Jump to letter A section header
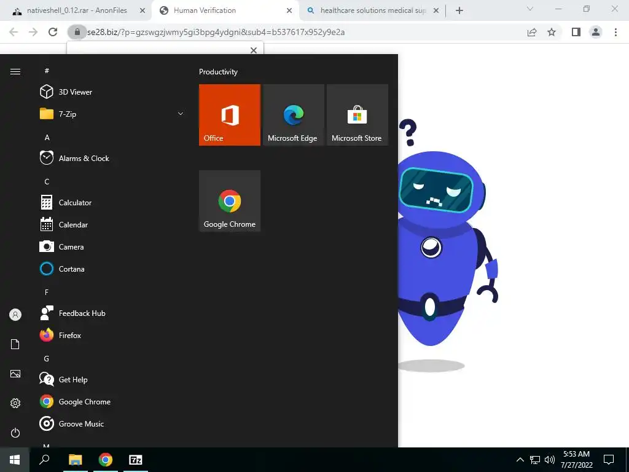The height and width of the screenshot is (472, 629). coord(47,138)
